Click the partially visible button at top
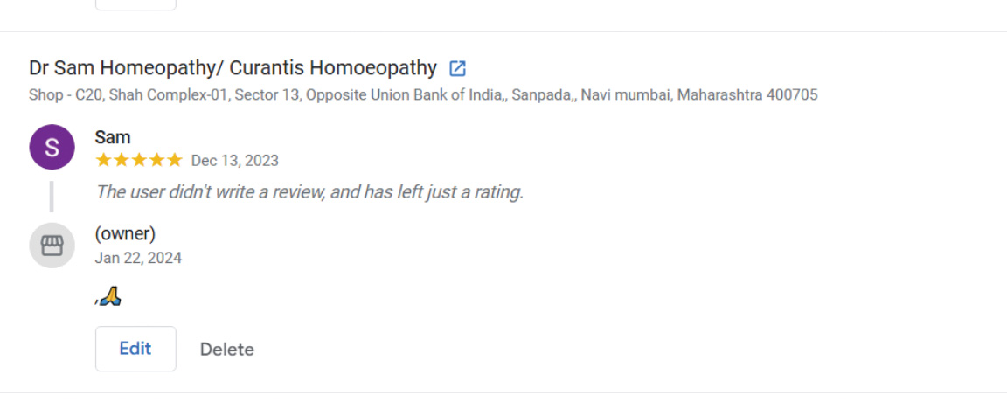This screenshot has height=402, width=1007. click(135, 4)
